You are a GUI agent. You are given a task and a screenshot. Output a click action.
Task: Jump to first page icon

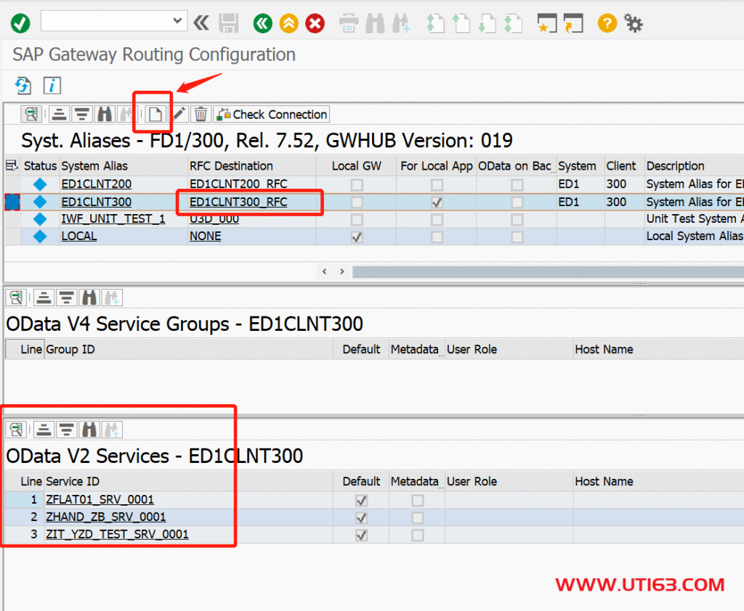(434, 23)
